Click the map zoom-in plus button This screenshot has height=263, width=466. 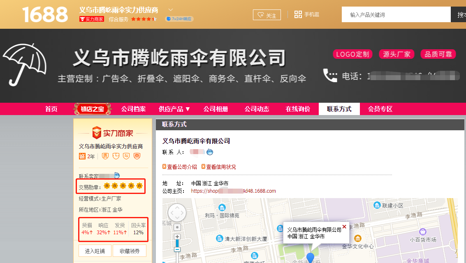pyautogui.click(x=177, y=237)
